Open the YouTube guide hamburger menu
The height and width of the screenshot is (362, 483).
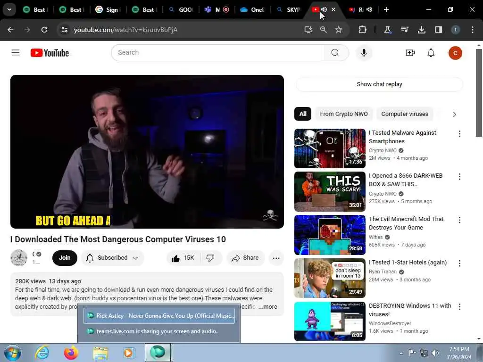[16, 53]
